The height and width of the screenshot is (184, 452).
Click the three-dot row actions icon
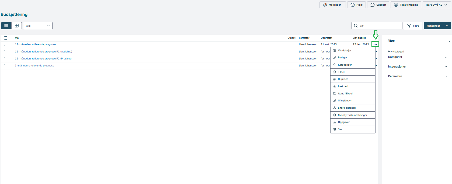pos(375,44)
